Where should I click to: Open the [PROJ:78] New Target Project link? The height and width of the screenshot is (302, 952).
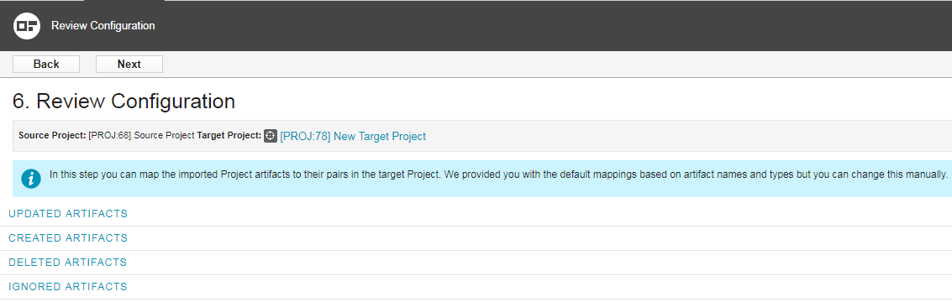353,137
